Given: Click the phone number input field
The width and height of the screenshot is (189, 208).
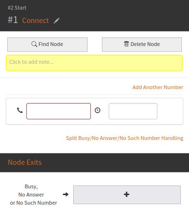Looking at the screenshot, I should click(x=59, y=111).
